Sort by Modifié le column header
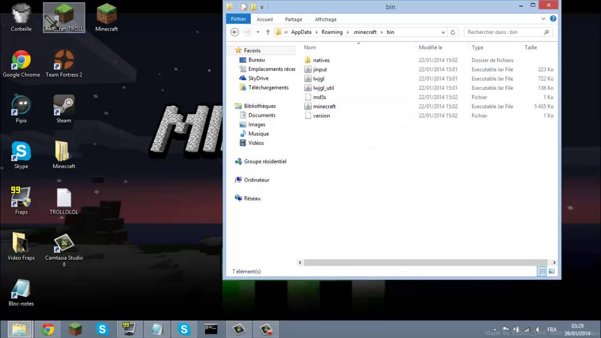The width and height of the screenshot is (601, 338). [442, 47]
